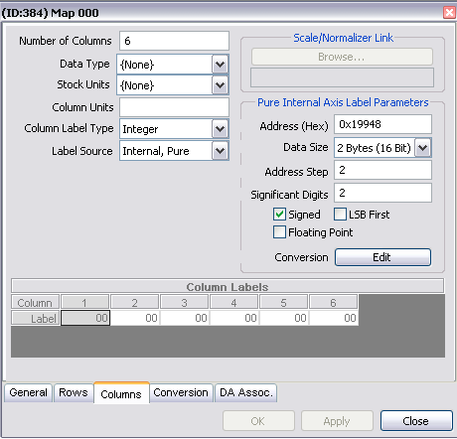Close the Map 000 dialog with the X icon
Screen dimensions: 457x439
tap(449, 13)
